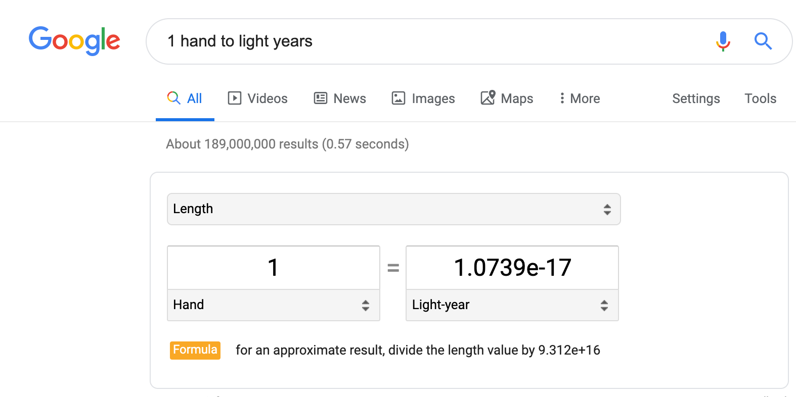This screenshot has width=796, height=397.
Task: Click the Images picture icon
Action: 399,98
